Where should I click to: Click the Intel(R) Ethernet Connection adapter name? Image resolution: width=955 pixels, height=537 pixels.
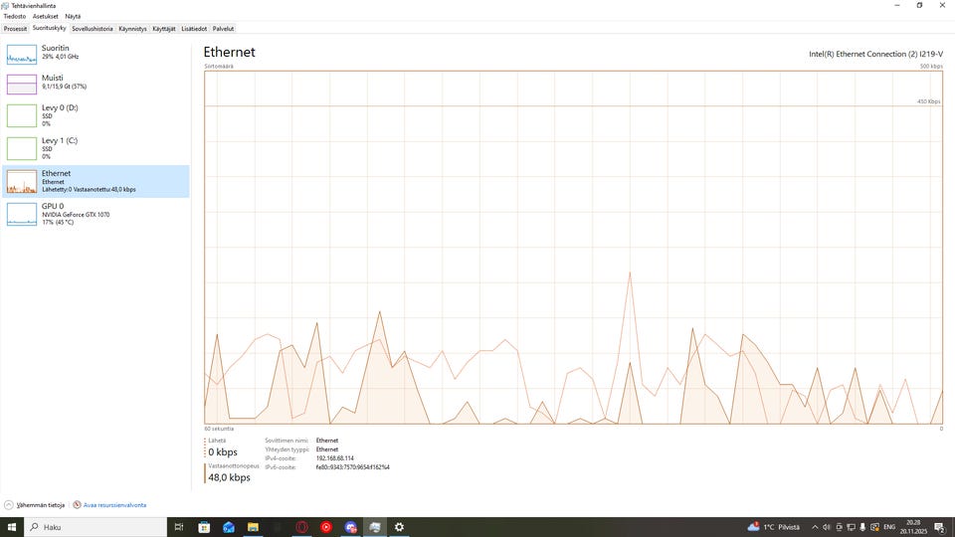click(875, 54)
